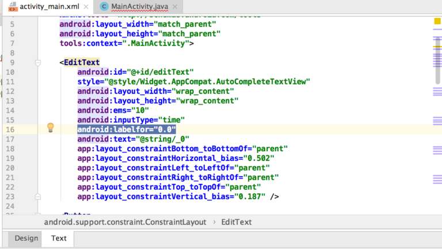
Task: Click tools:context=".MainActivity" line
Action: pyautogui.click(x=127, y=43)
